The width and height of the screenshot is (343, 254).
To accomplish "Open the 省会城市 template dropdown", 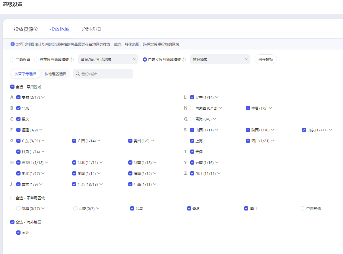I will (220, 59).
